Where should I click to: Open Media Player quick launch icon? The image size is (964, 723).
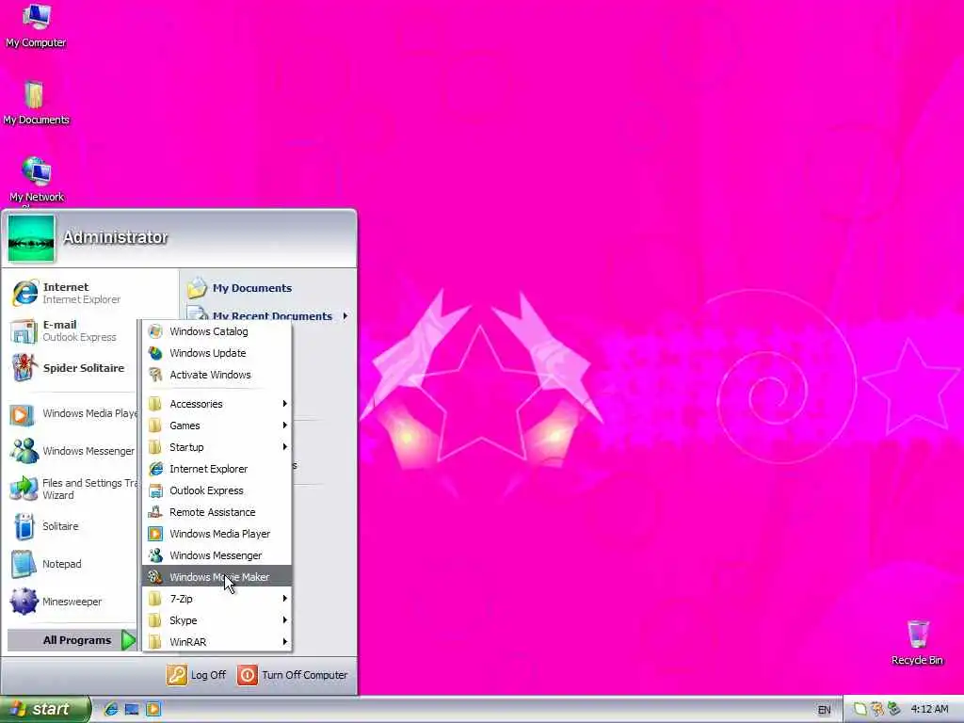pos(153,710)
